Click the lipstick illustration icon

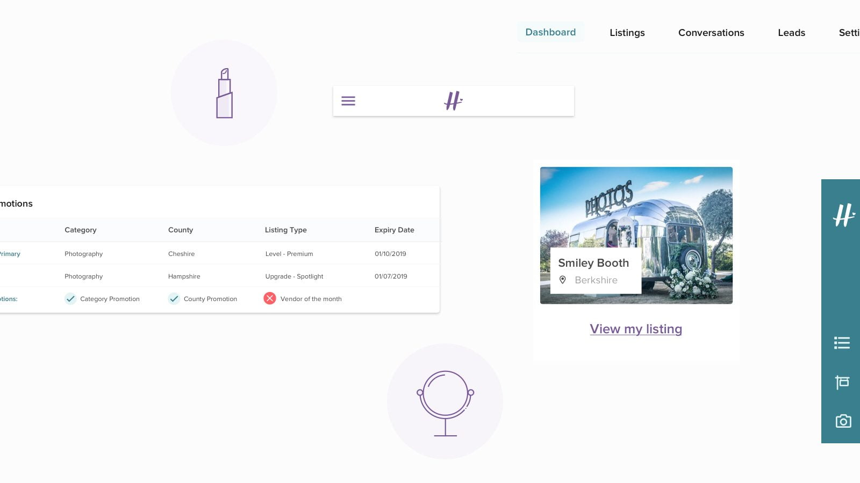tap(225, 93)
